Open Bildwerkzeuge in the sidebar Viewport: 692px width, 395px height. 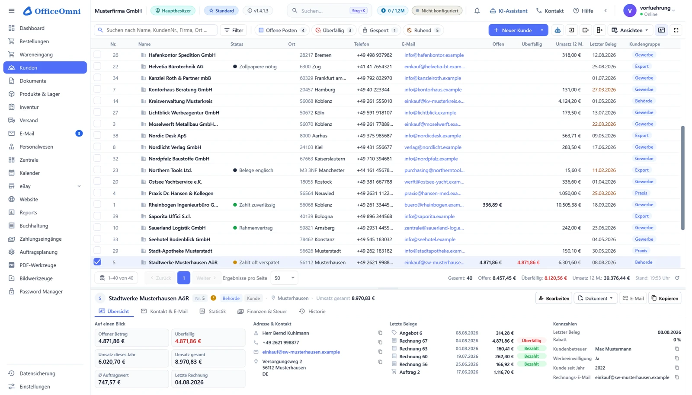45,278
